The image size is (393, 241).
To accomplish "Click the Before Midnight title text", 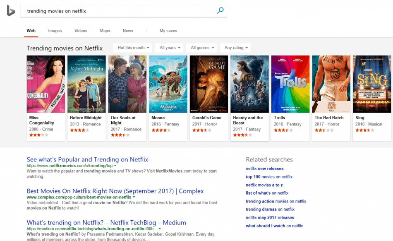I will point(86,118).
